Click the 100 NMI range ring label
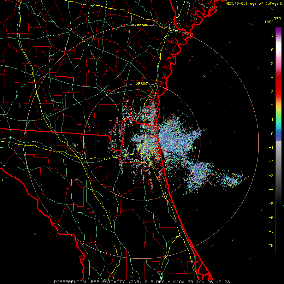 click(x=142, y=25)
